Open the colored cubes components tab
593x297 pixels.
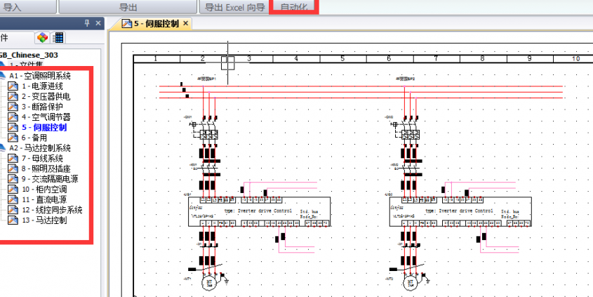click(42, 37)
